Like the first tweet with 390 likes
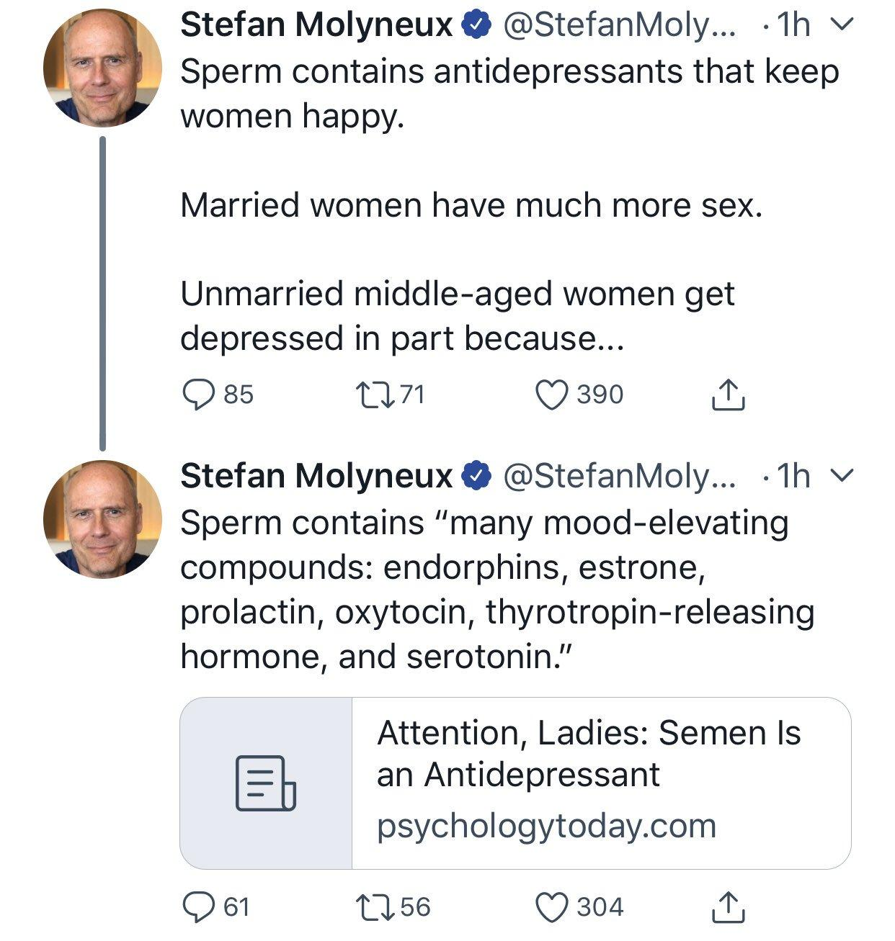Viewport: 895px width, 941px height. tap(553, 395)
